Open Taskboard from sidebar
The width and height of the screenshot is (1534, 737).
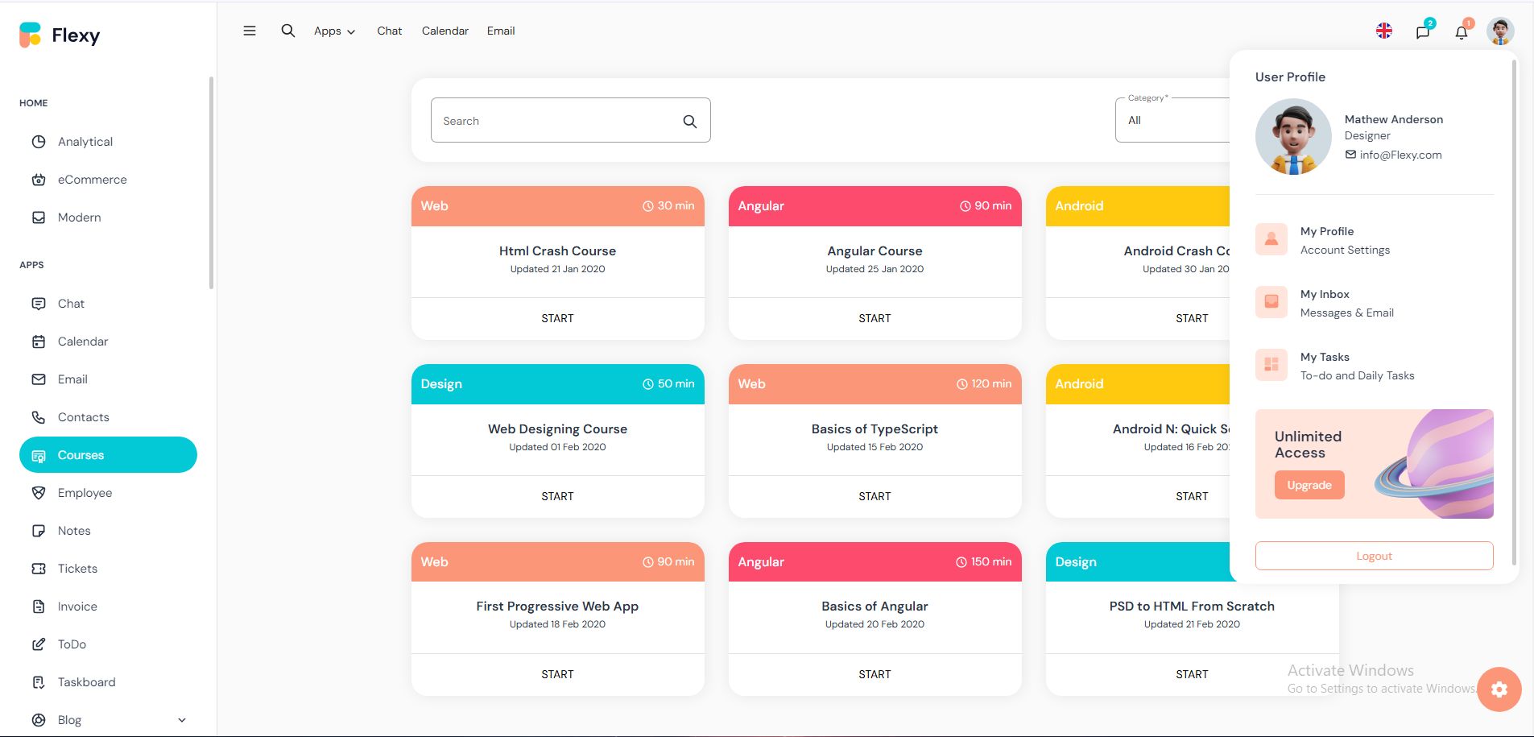pyautogui.click(x=86, y=682)
